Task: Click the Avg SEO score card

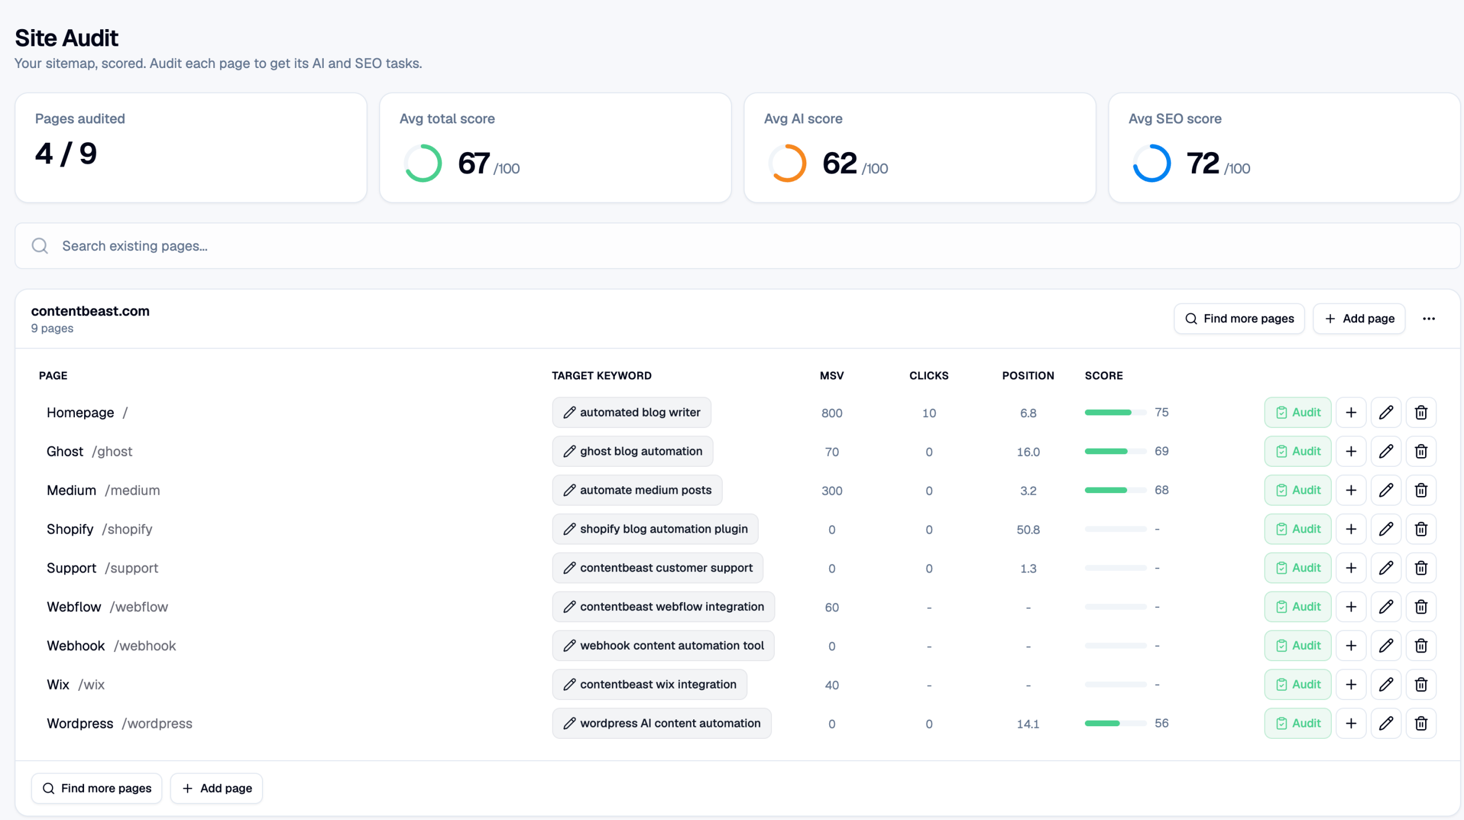Action: [1284, 147]
